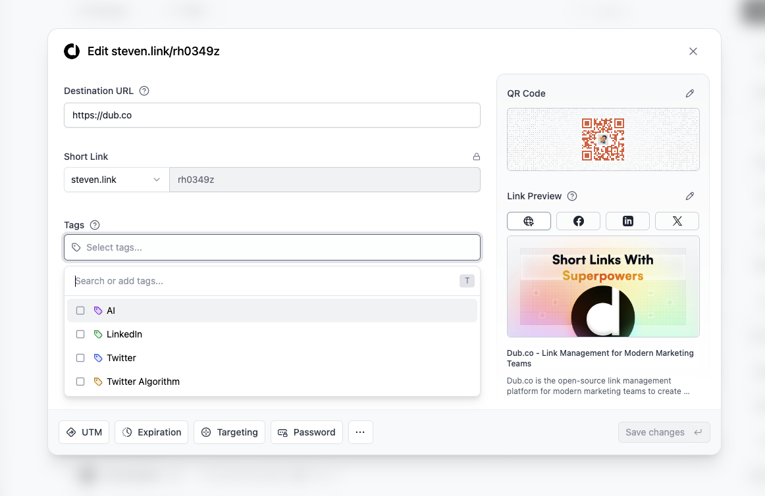Open the steven.link domain dropdown
Image resolution: width=765 pixels, height=496 pixels.
coord(116,179)
